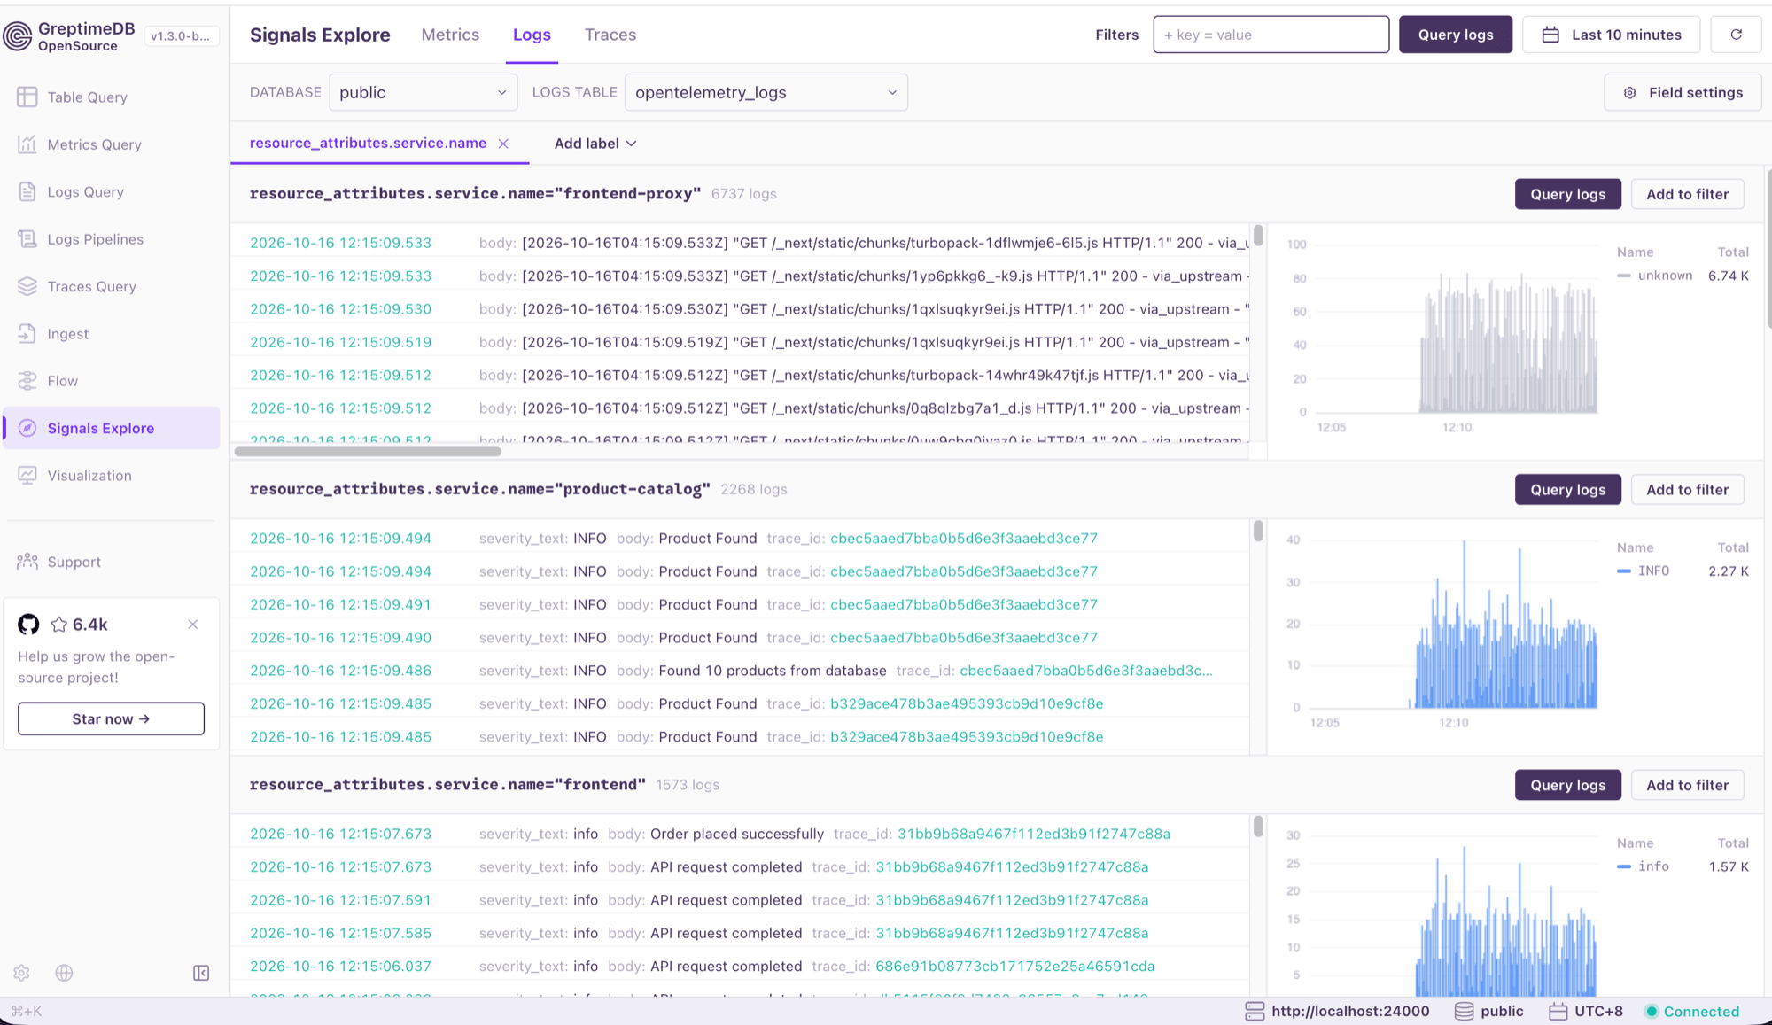Click the GreptimeDB logo icon
This screenshot has width=1772, height=1025.
tap(18, 35)
